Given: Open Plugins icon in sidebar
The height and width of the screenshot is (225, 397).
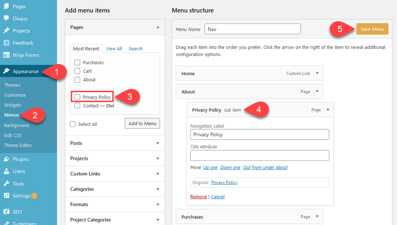Looking at the screenshot, I should 6,159.
